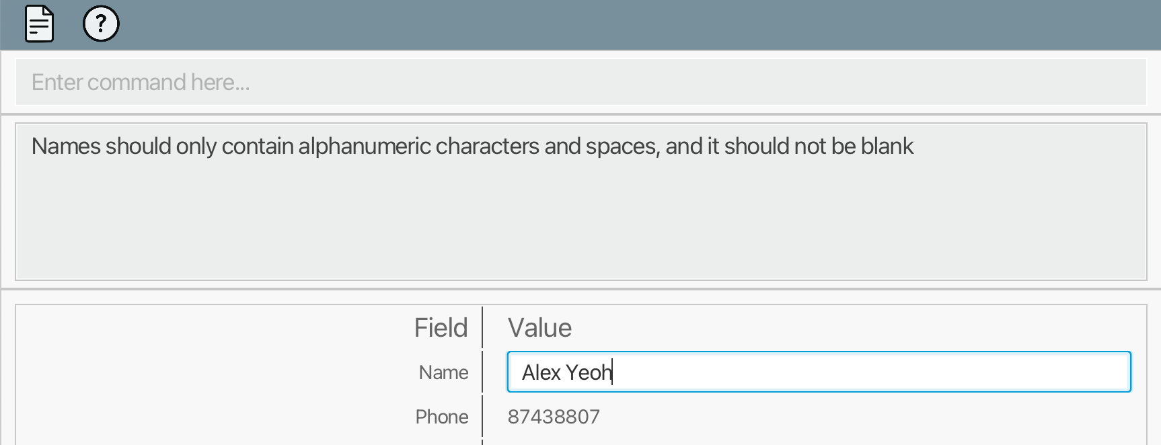Click the divider beside the Field header

click(x=482, y=328)
